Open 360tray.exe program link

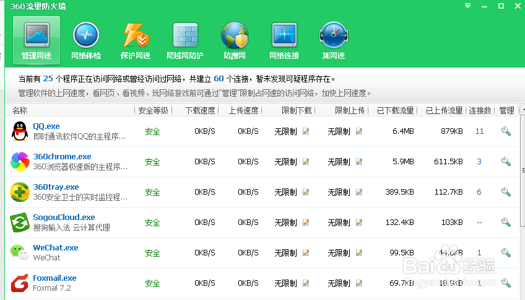tap(56, 187)
